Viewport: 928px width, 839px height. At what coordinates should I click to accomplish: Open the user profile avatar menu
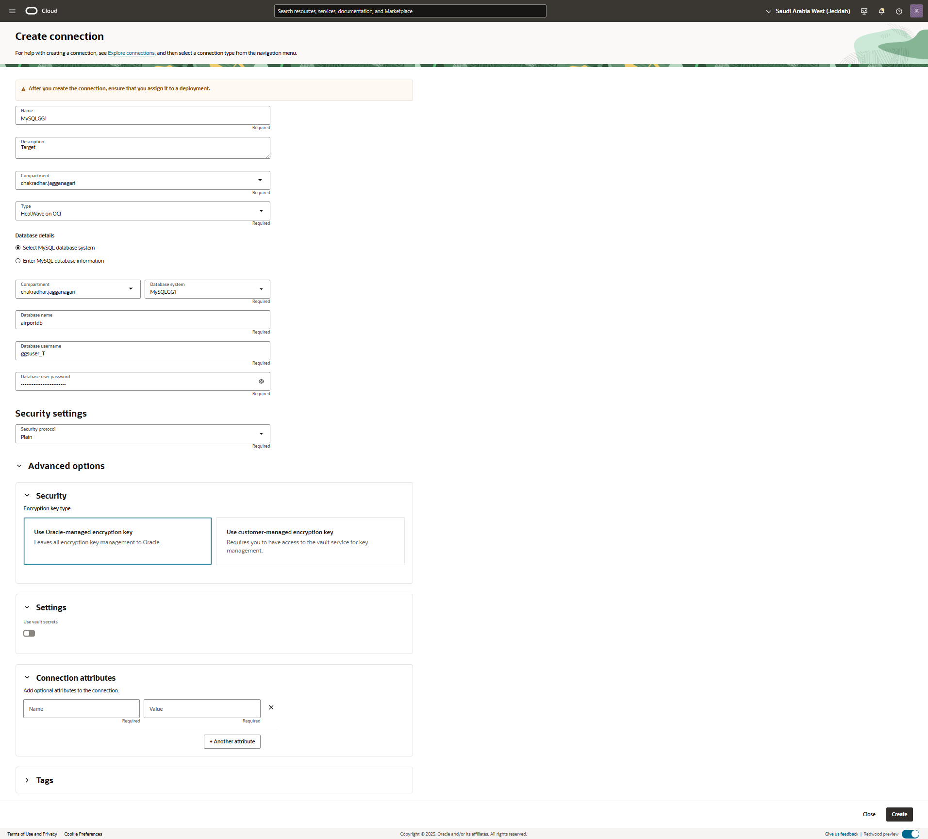pyautogui.click(x=916, y=11)
